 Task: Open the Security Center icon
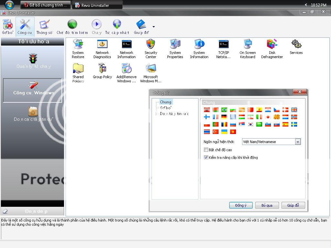[x=151, y=45]
